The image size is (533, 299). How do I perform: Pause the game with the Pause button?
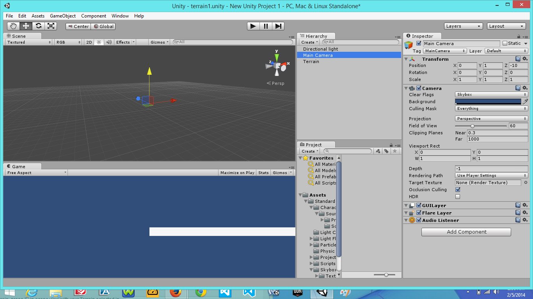(x=266, y=26)
